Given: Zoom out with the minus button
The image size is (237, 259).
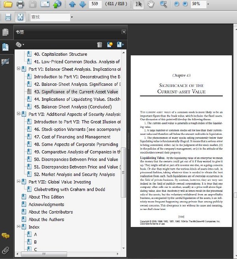Looking at the screenshot, I should pyautogui.click(x=177, y=4).
